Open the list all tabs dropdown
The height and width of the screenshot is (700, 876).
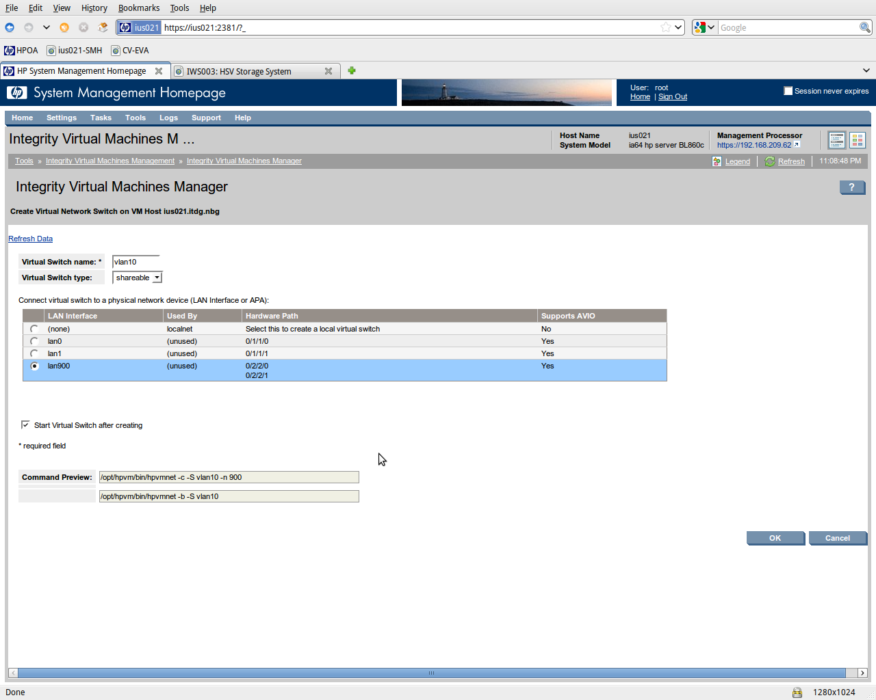866,70
